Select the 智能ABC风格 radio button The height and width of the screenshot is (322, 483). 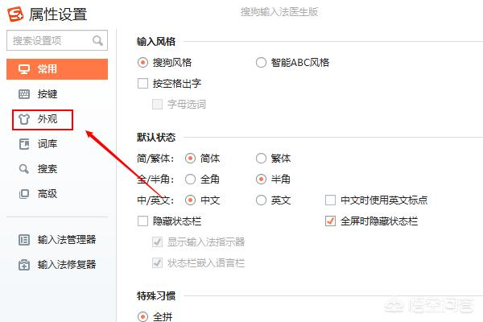click(x=261, y=62)
